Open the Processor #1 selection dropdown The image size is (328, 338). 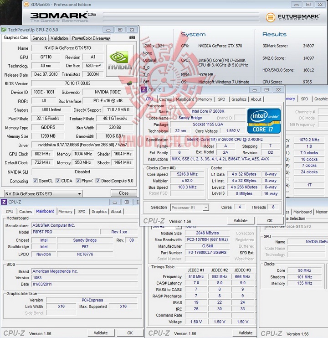190,208
